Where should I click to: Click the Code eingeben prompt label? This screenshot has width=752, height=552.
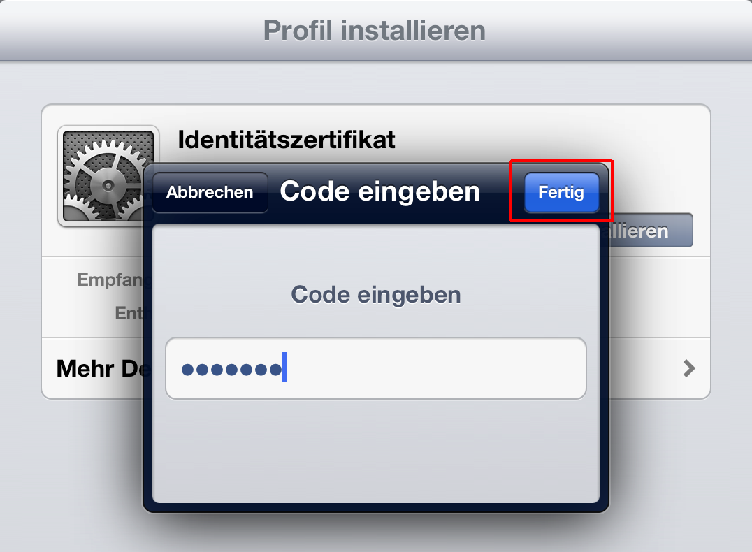click(375, 294)
